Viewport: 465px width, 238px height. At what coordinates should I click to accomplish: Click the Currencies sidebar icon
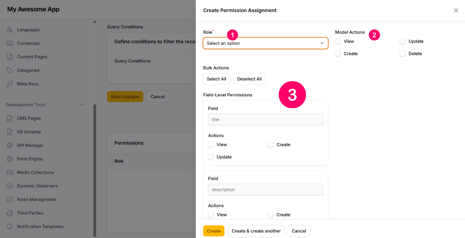10,43
